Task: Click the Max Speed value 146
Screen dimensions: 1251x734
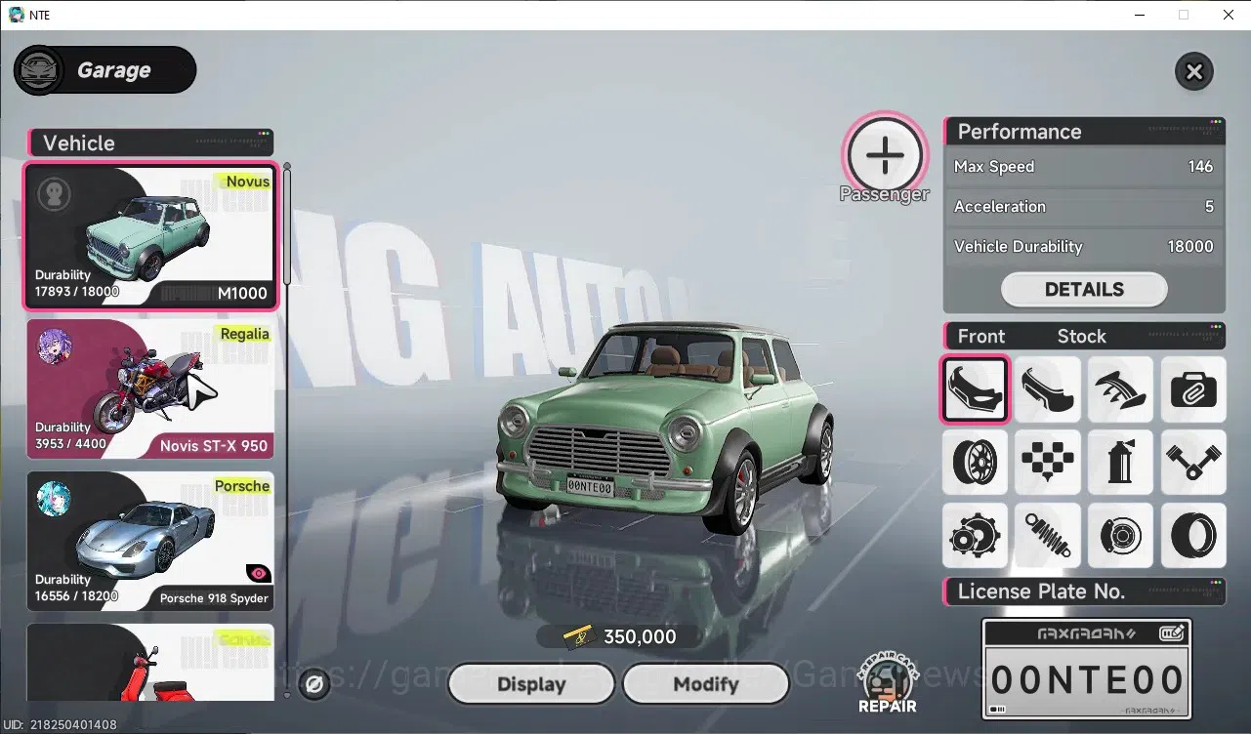Action: point(1200,166)
